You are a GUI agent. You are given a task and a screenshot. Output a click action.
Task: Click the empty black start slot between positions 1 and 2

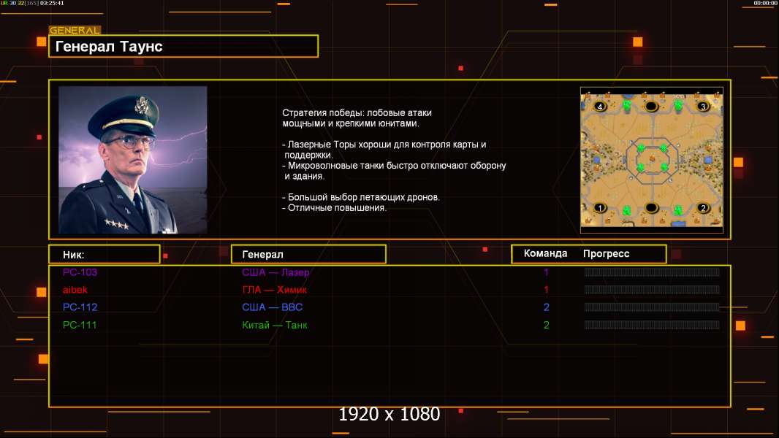click(651, 208)
